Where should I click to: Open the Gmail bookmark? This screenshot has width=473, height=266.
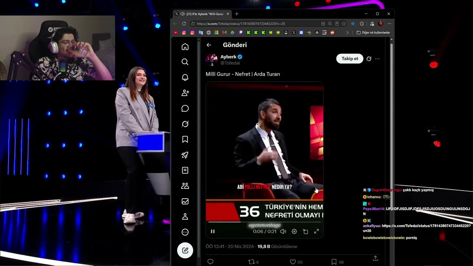coord(224,33)
